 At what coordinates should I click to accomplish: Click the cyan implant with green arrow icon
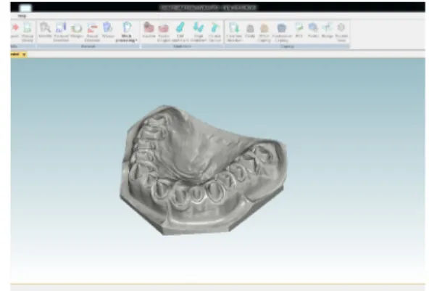pos(214,28)
